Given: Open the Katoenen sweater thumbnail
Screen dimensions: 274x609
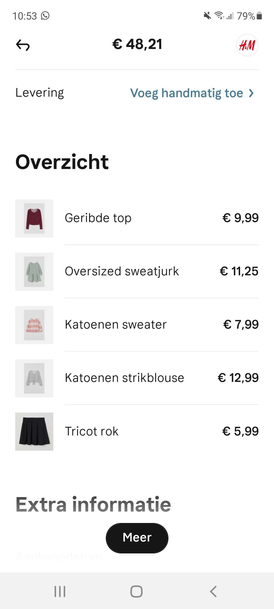Looking at the screenshot, I should tap(34, 325).
